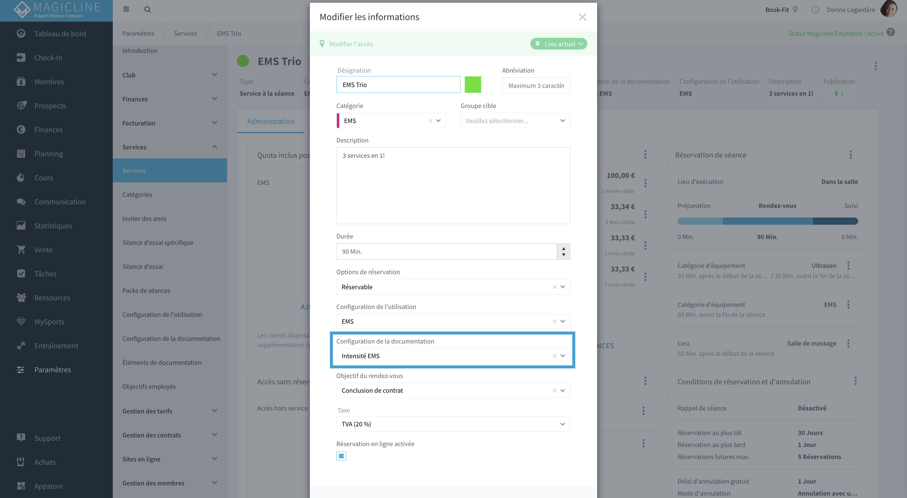Click the Modifier l'accès link
Viewport: 907px width, 498px height.
coord(351,44)
